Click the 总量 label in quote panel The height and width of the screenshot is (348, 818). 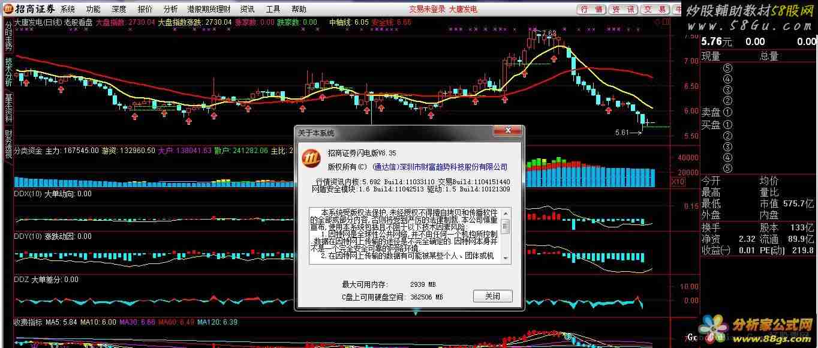tap(769, 56)
